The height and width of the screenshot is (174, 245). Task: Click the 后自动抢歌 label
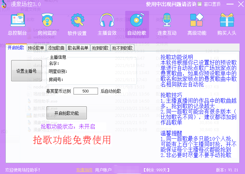tap(111, 91)
